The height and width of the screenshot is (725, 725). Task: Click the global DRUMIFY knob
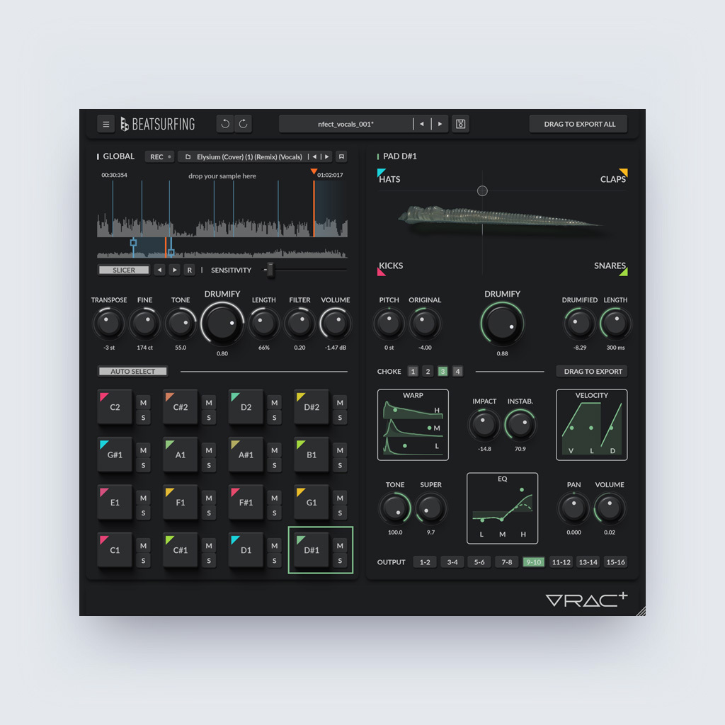tap(222, 324)
